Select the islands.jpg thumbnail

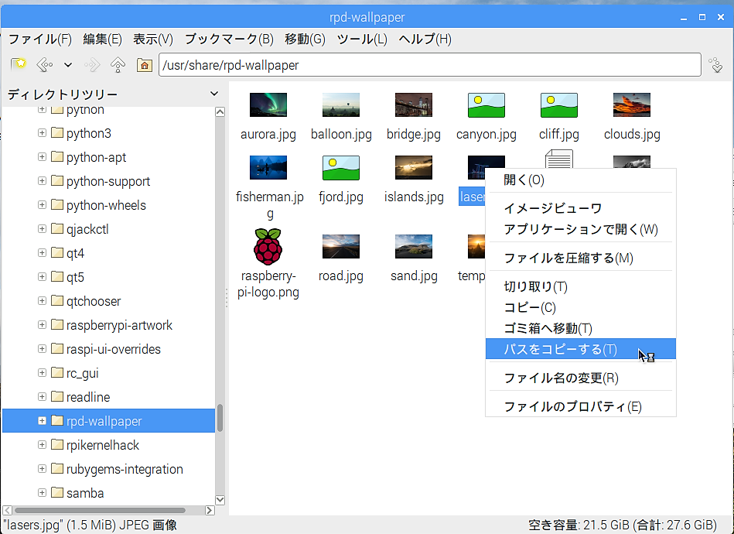[x=414, y=168]
